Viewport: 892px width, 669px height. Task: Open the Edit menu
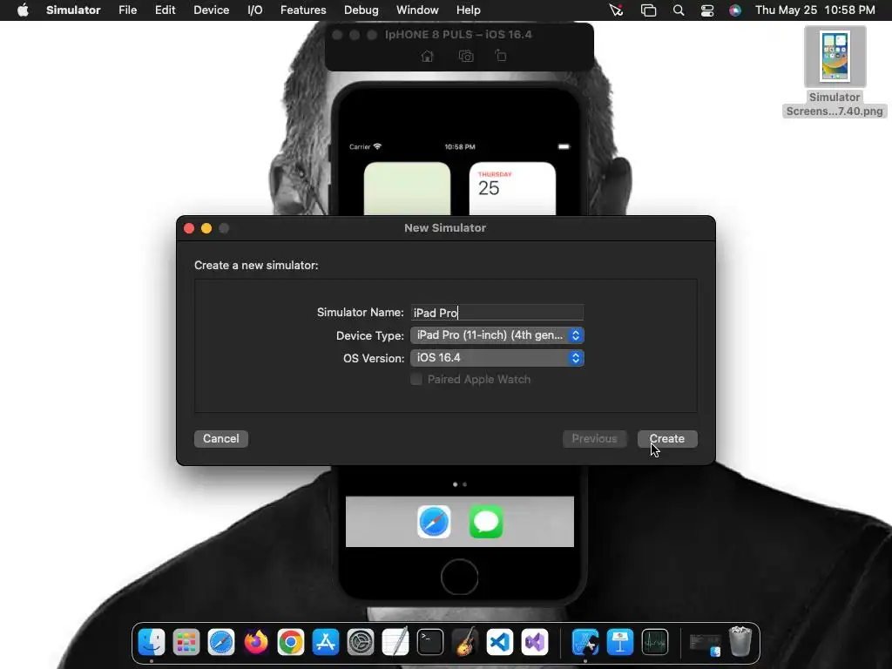coord(165,10)
